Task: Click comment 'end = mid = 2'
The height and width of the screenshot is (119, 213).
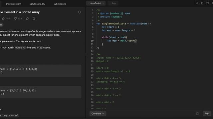Action: [105, 102]
